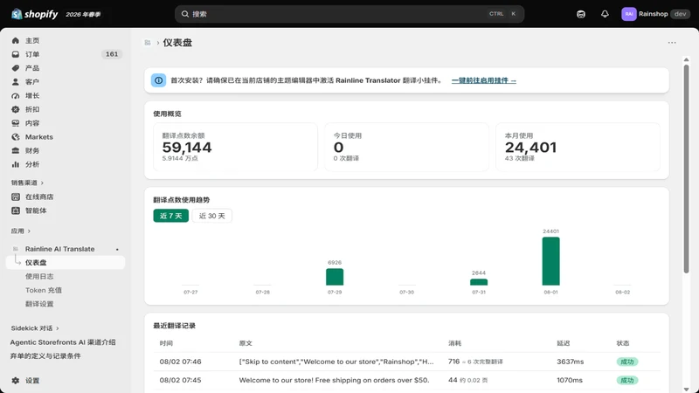
Task: Expand the 销售渠道 sales channels section
Action: point(27,183)
